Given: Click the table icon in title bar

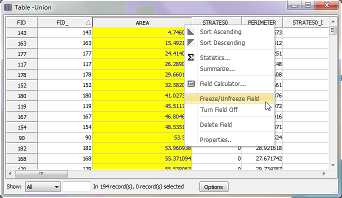Looking at the screenshot, I should (8, 7).
